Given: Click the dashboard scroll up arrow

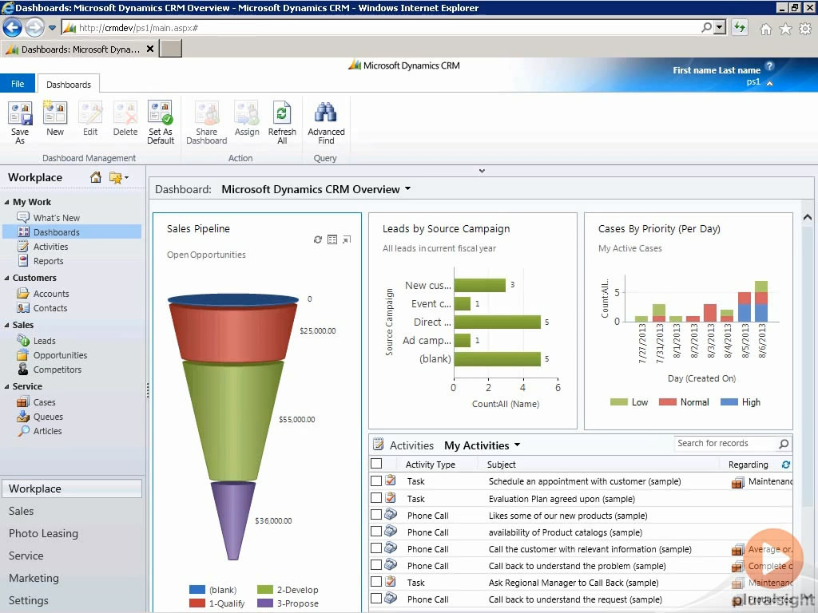Looking at the screenshot, I should [x=807, y=217].
